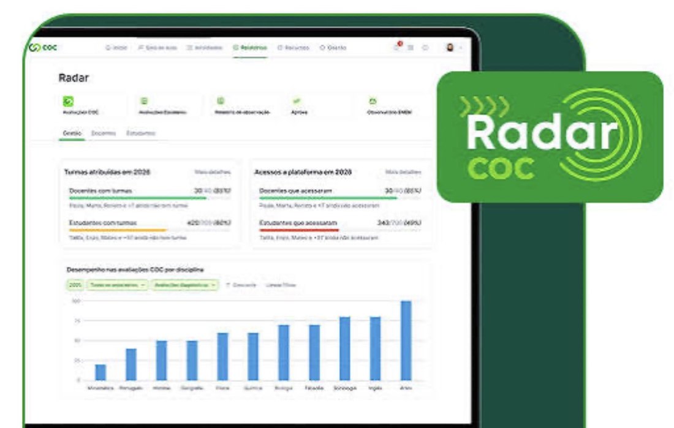This screenshot has width=674, height=428.
Task: Click the Português bar in the chart
Action: 131,364
